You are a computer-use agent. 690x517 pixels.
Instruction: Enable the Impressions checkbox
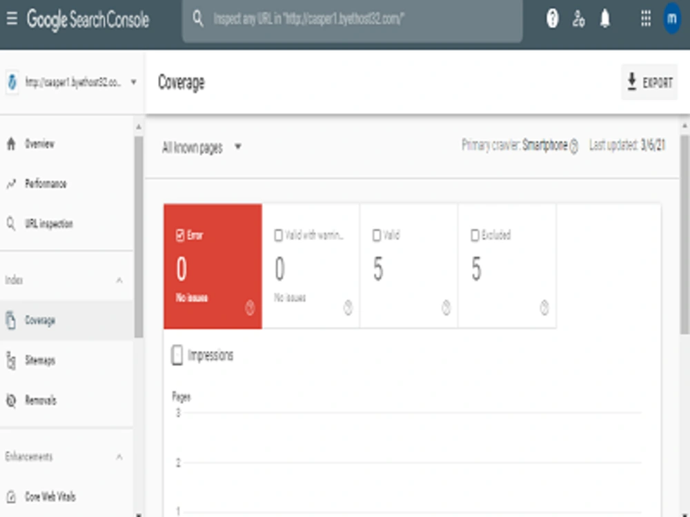pos(177,355)
